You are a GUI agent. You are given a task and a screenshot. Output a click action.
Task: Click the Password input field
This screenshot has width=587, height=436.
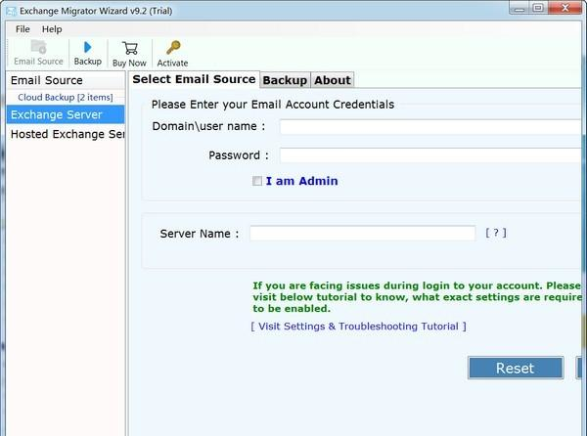431,155
